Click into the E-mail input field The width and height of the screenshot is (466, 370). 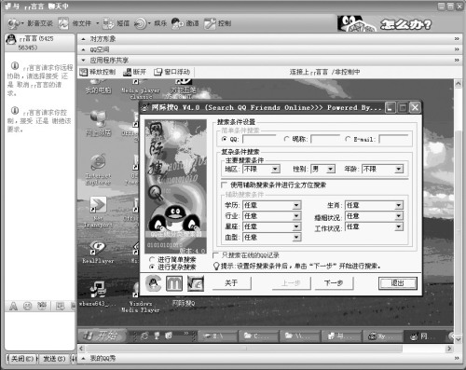point(394,139)
